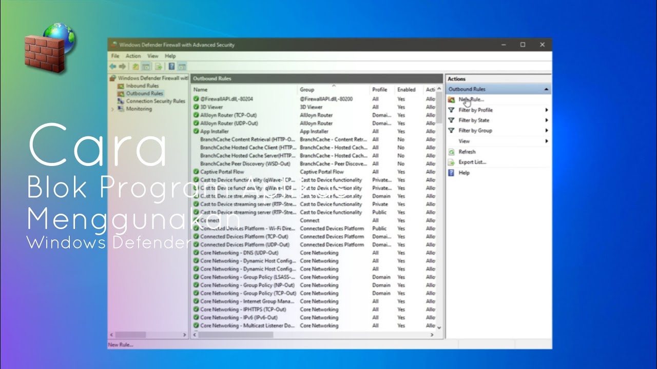
Task: Click the green check icon beside 3D Viewer
Action: click(196, 107)
